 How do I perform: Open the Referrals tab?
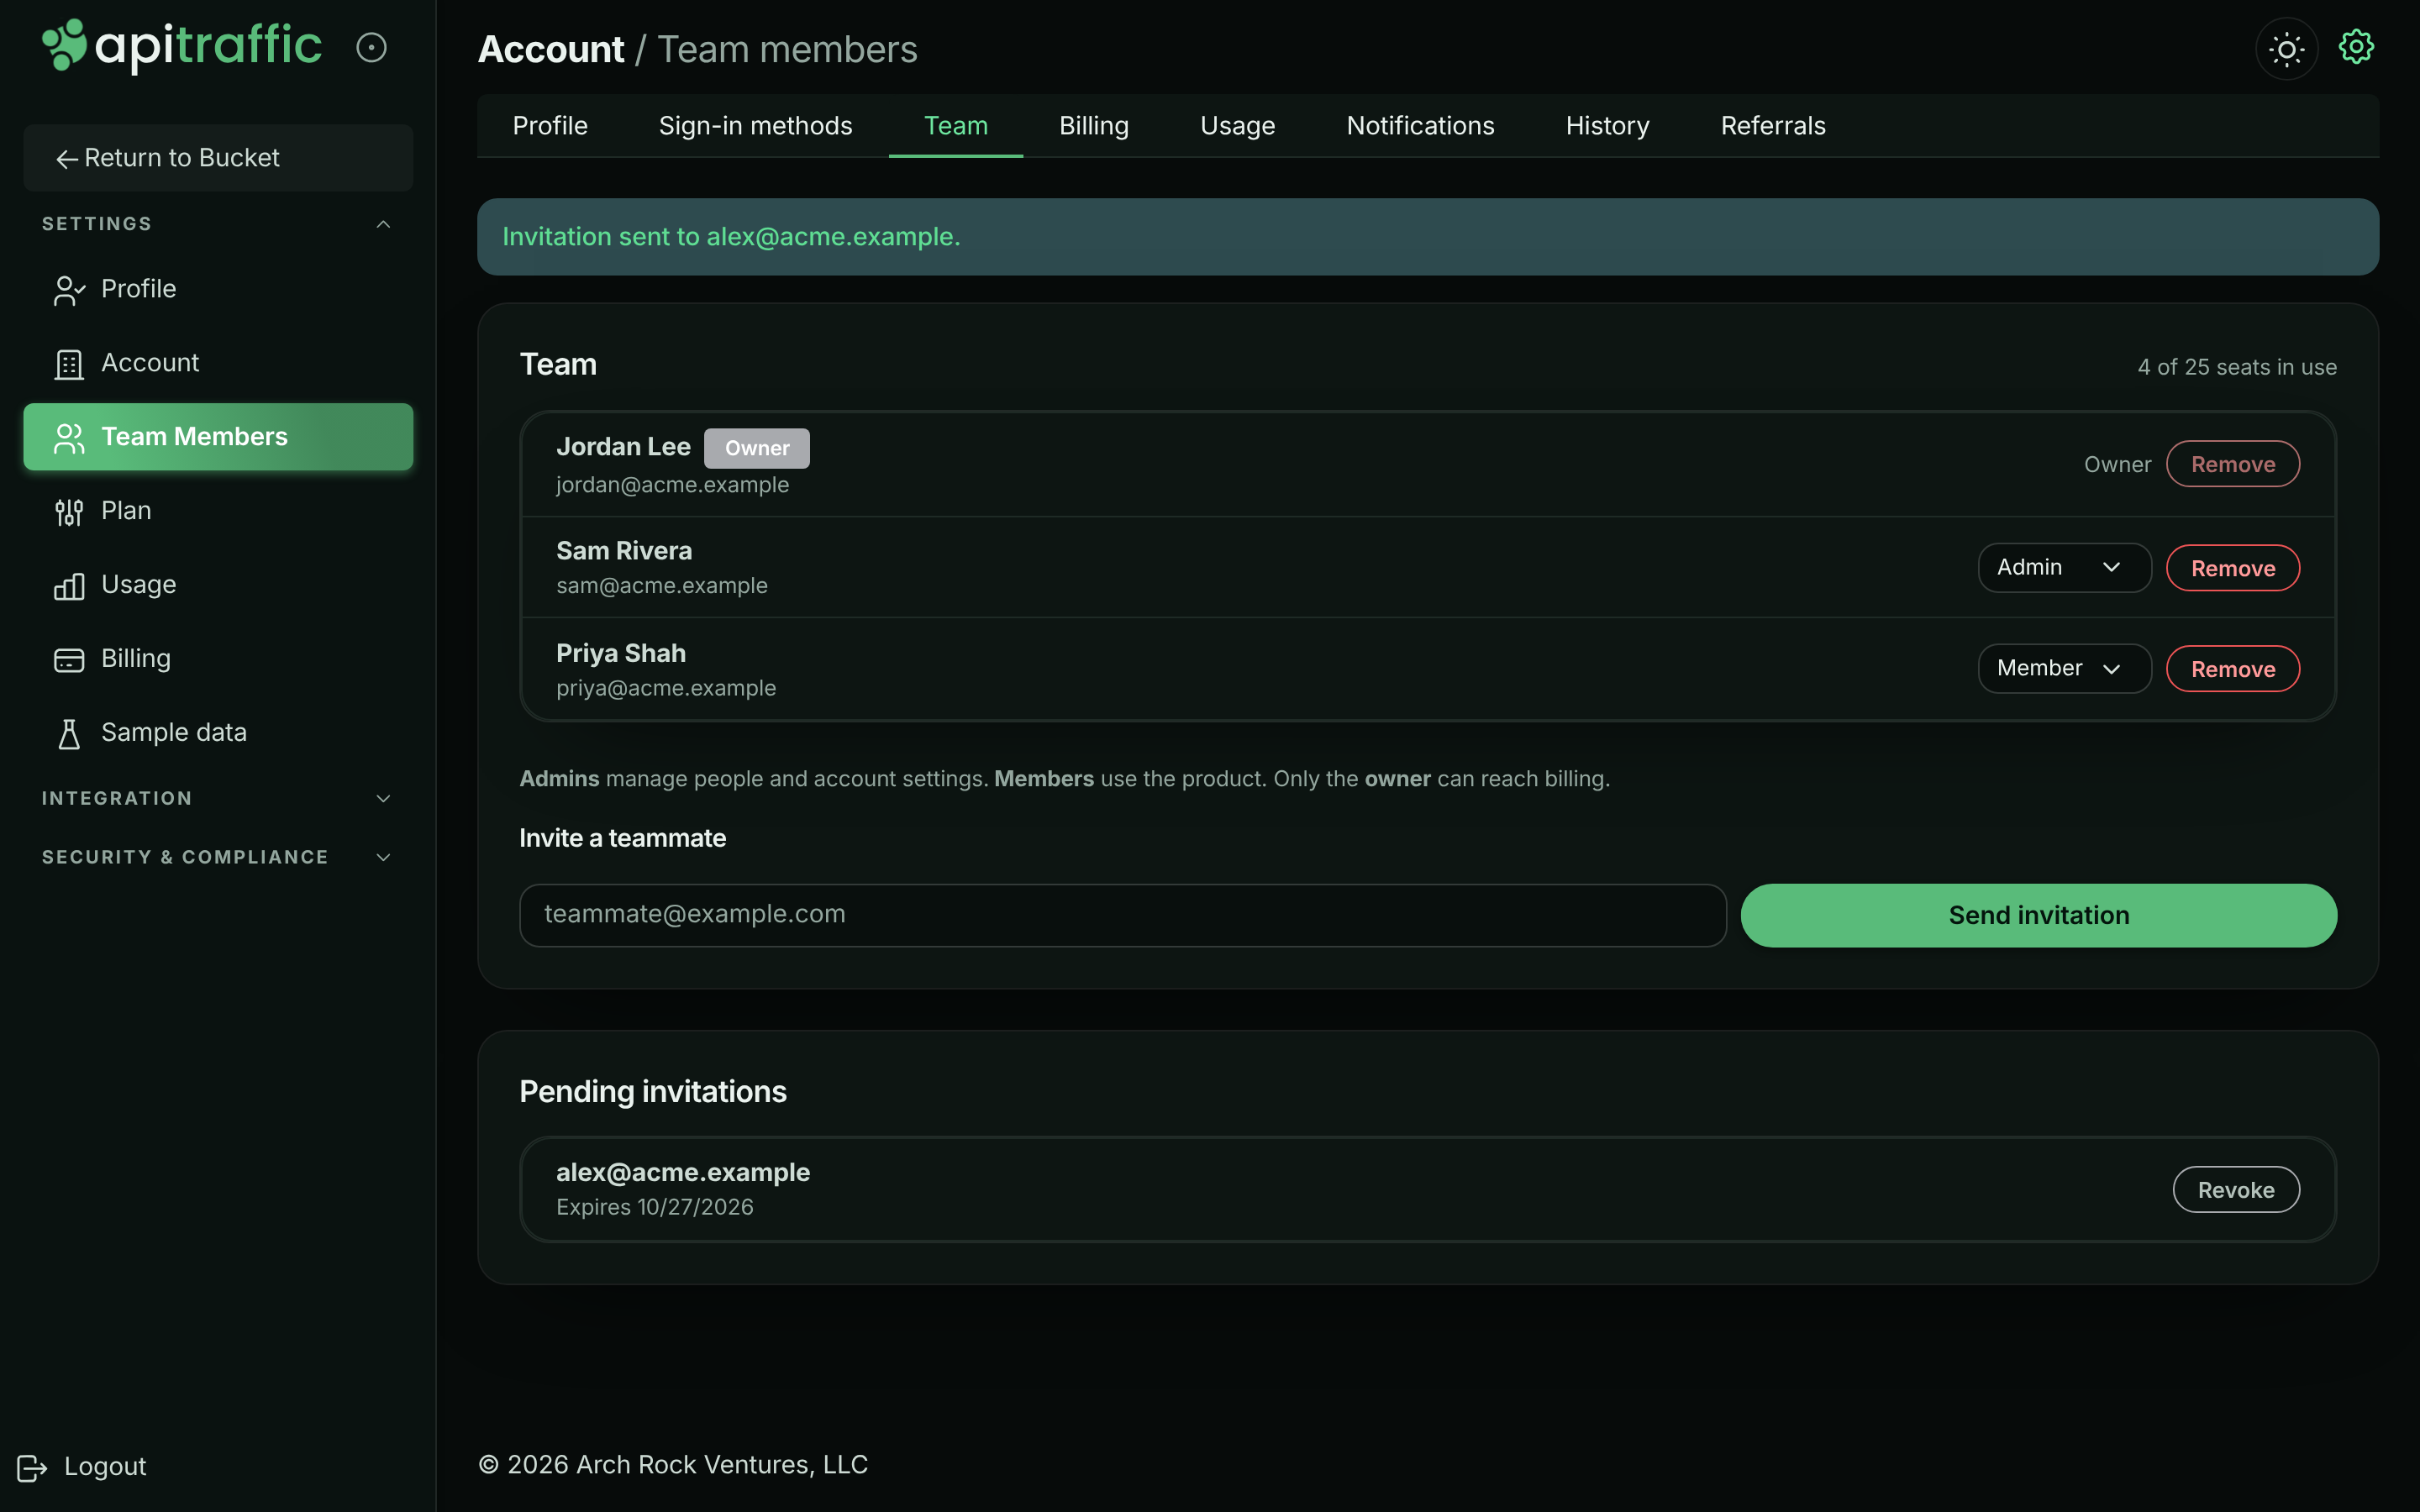point(1773,126)
